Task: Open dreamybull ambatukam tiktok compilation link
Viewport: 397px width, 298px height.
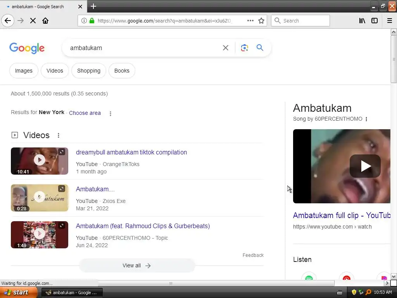Action: (131, 152)
